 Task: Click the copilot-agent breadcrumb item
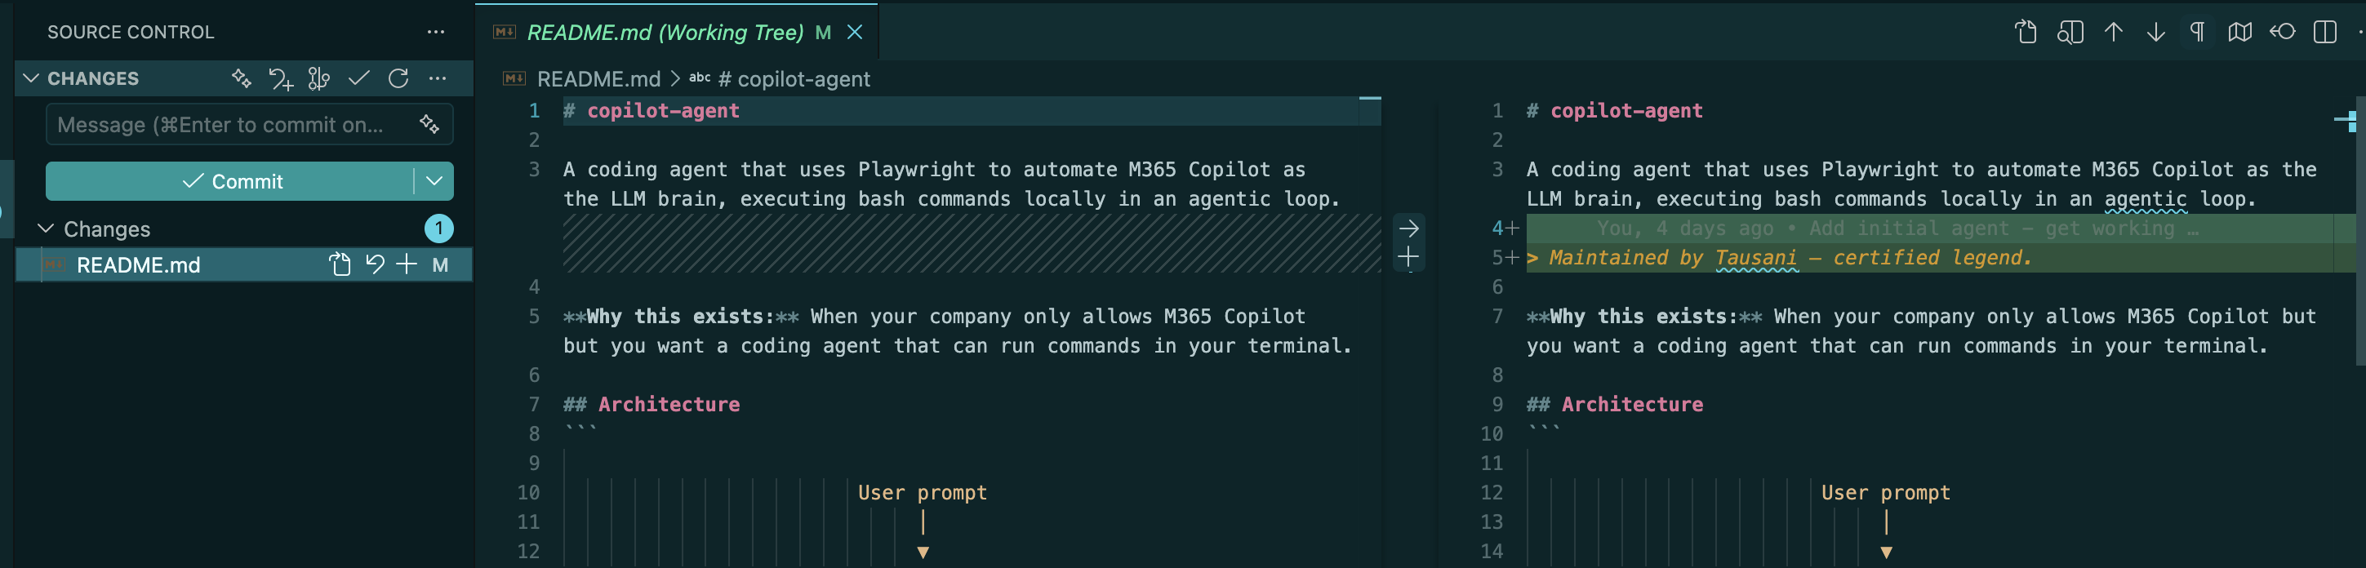(x=794, y=79)
